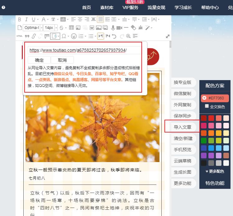233x216 pixels.
Task: Click the 微信复制 button
Action: click(x=184, y=94)
